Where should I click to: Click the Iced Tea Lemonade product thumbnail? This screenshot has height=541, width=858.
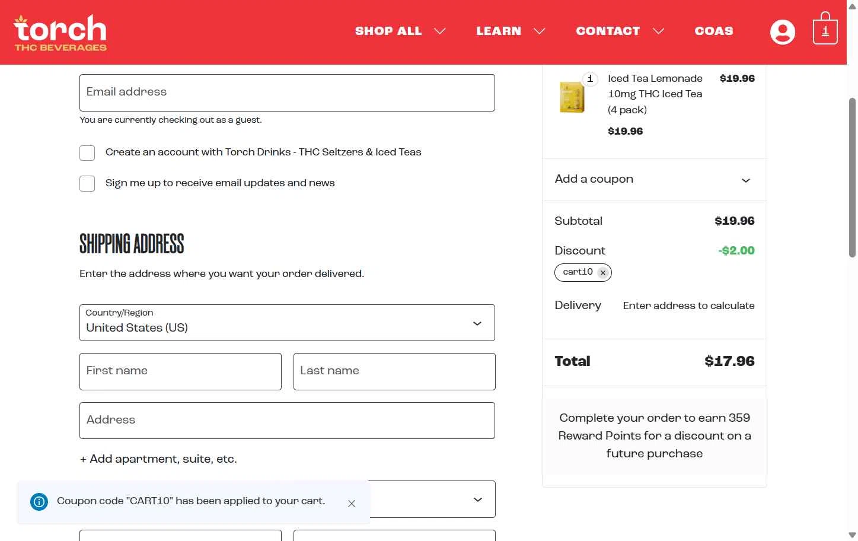572,97
